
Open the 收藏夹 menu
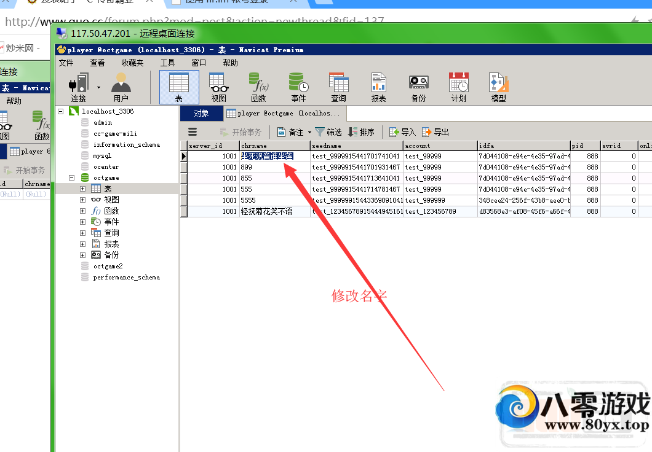tap(132, 63)
